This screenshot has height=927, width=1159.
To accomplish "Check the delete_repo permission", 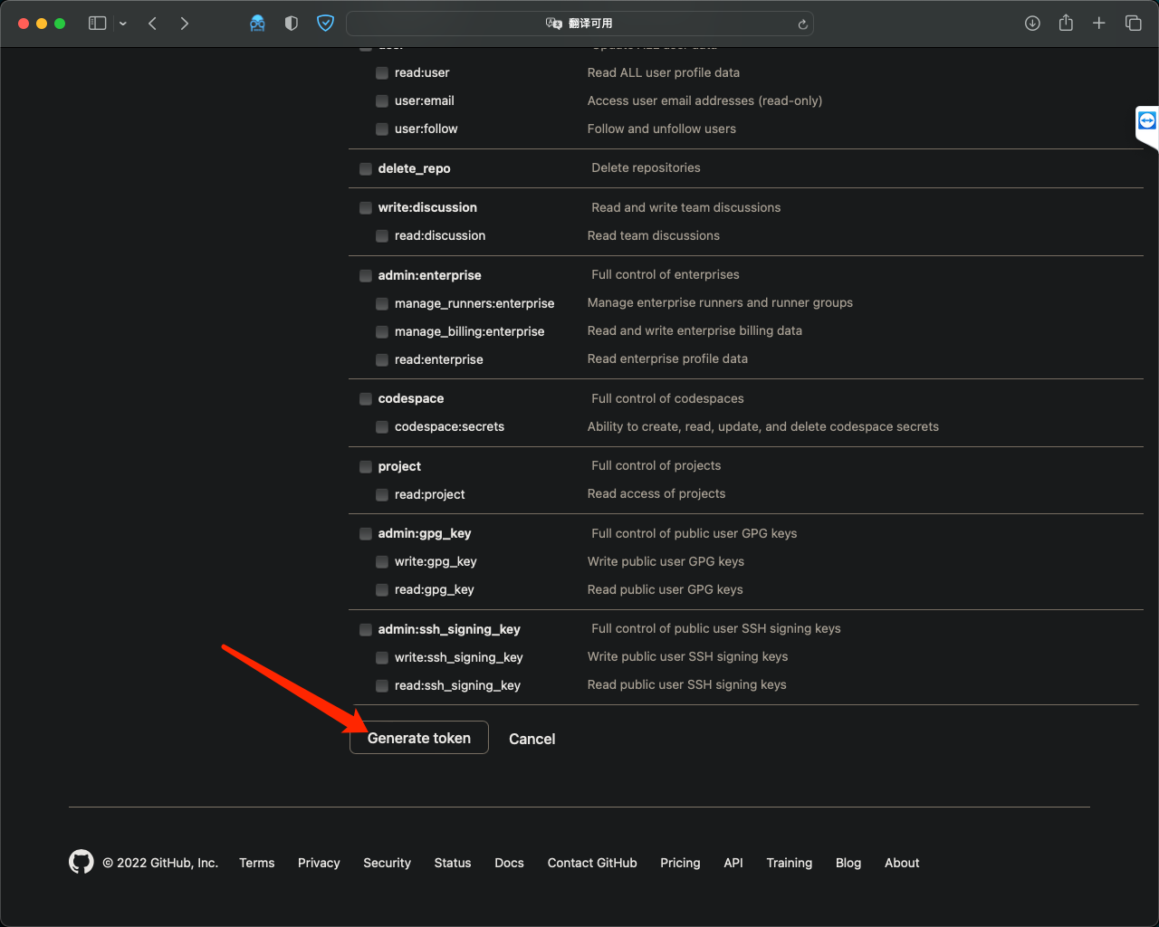I will (x=365, y=167).
